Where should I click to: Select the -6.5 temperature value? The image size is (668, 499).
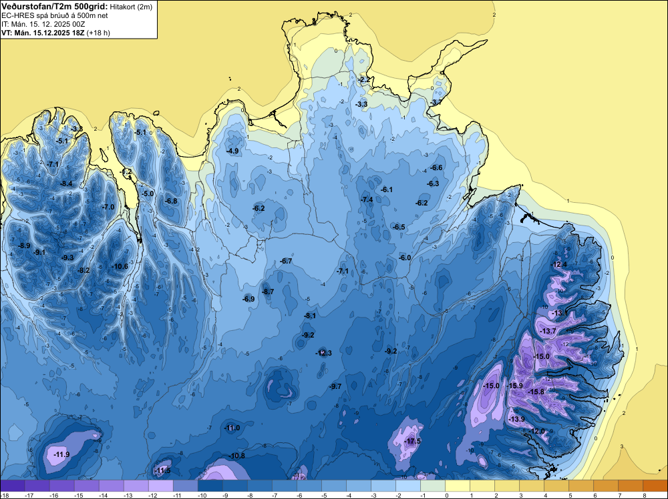399,227
